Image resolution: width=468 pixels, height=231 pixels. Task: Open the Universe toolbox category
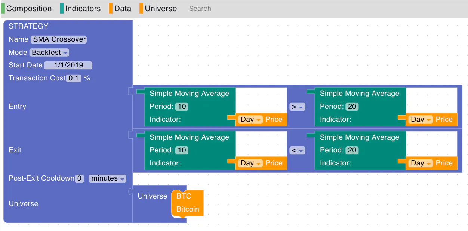point(158,9)
